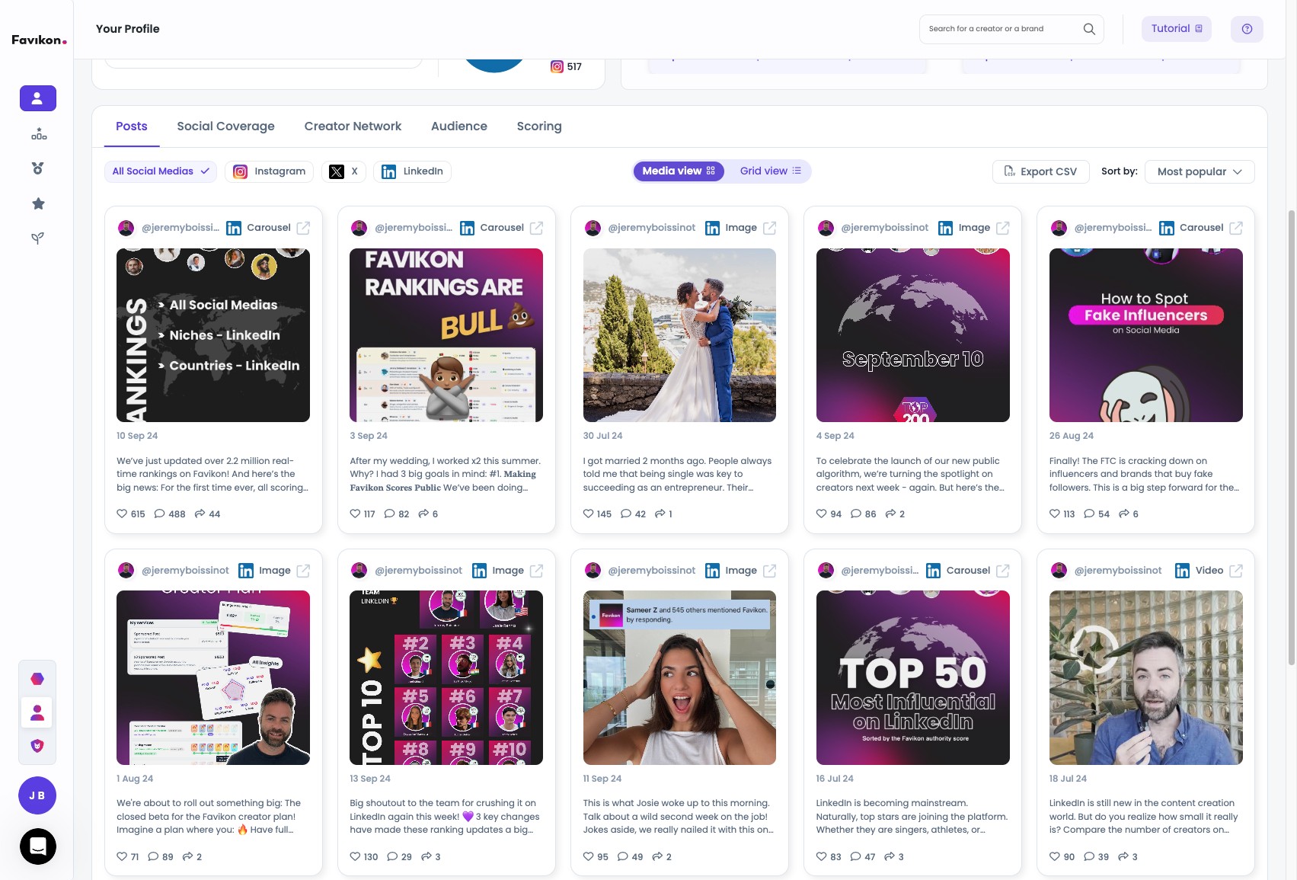The width and height of the screenshot is (1297, 880).
Task: Open the Tutorial button
Action: coord(1176,29)
